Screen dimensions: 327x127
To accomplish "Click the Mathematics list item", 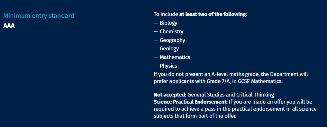I will [175, 57].
